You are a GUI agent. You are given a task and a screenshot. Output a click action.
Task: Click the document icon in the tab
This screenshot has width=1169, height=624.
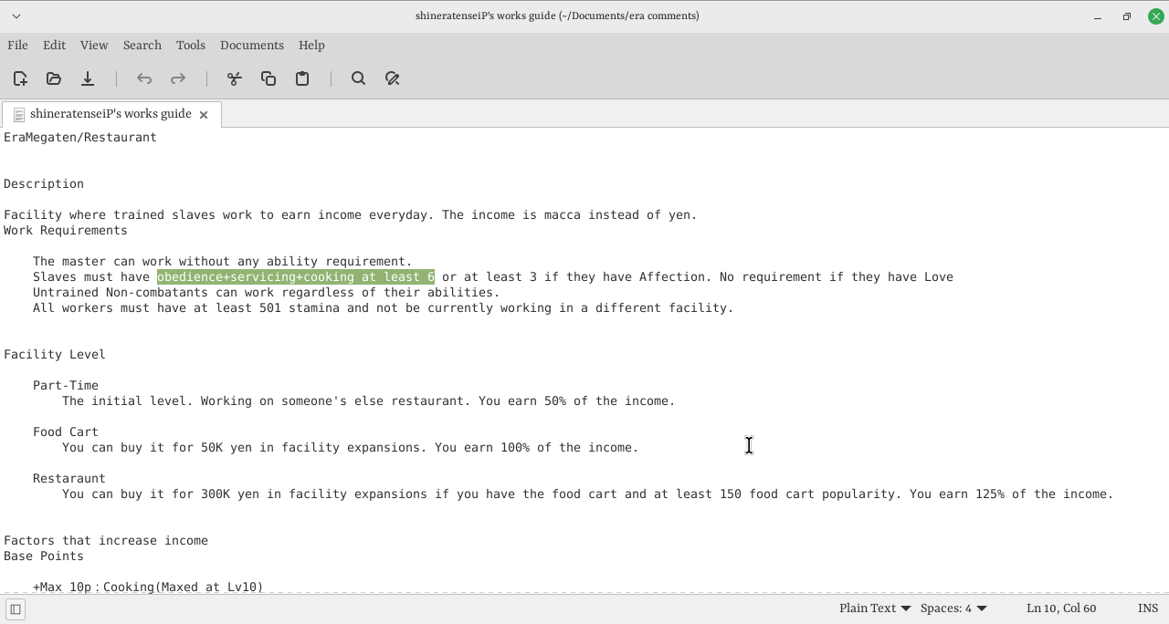[x=19, y=115]
